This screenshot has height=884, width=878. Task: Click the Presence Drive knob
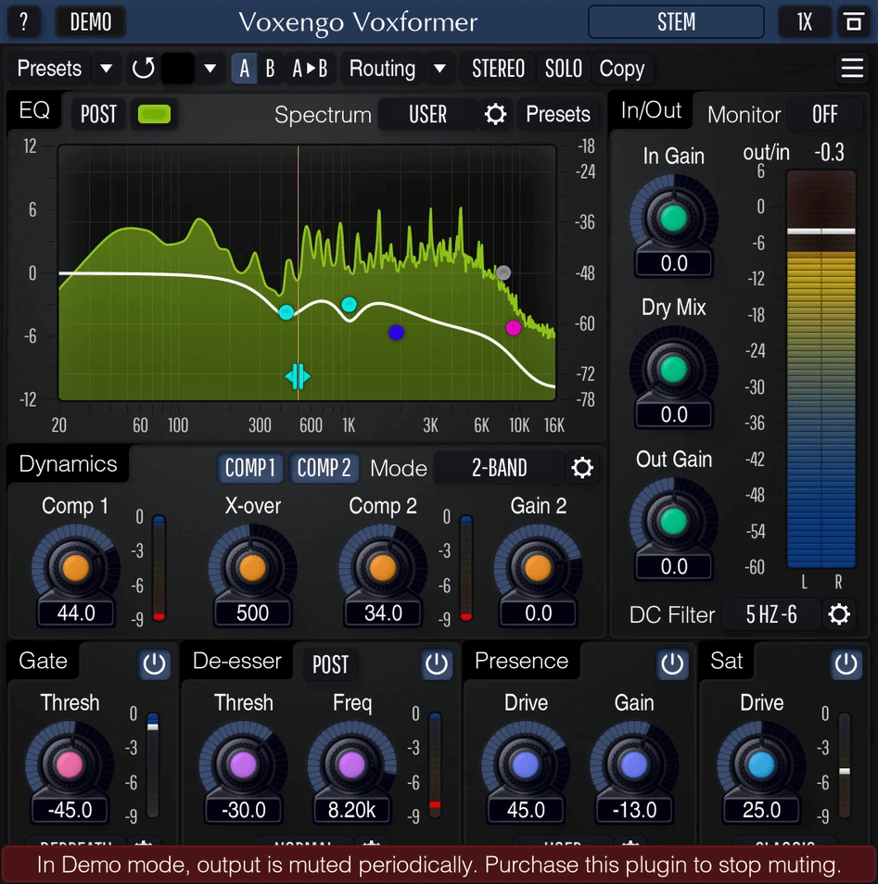click(526, 765)
